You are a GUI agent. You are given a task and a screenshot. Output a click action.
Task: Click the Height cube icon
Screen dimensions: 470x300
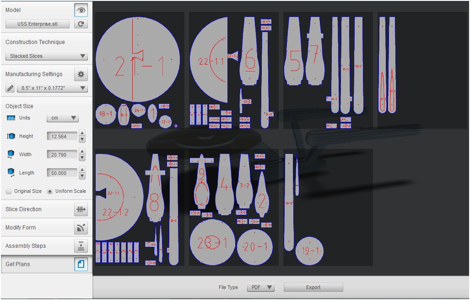[11, 136]
